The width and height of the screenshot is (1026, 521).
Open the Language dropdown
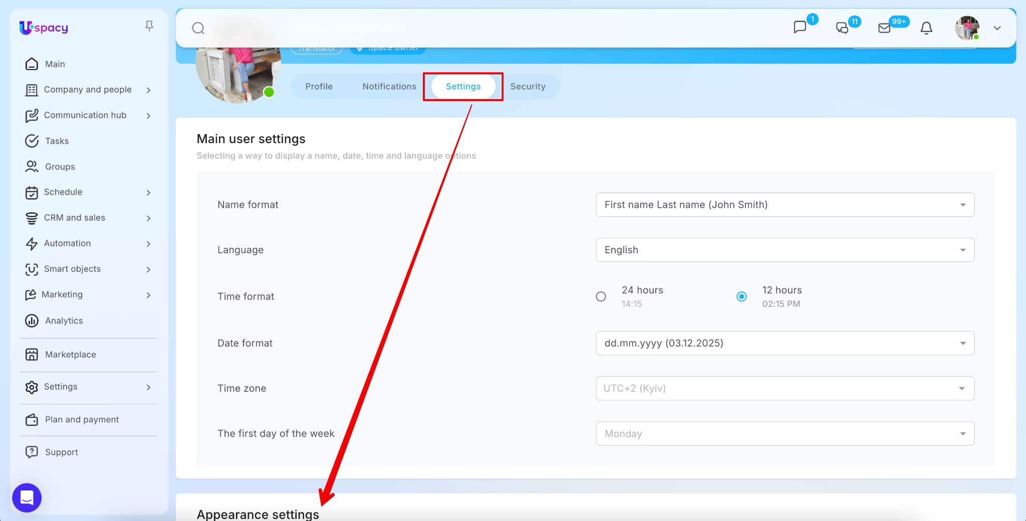click(785, 250)
